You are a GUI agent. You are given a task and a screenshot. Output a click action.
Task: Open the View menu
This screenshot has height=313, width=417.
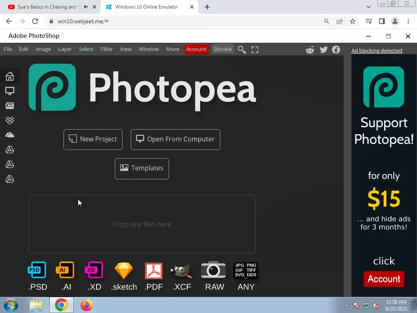coord(126,49)
